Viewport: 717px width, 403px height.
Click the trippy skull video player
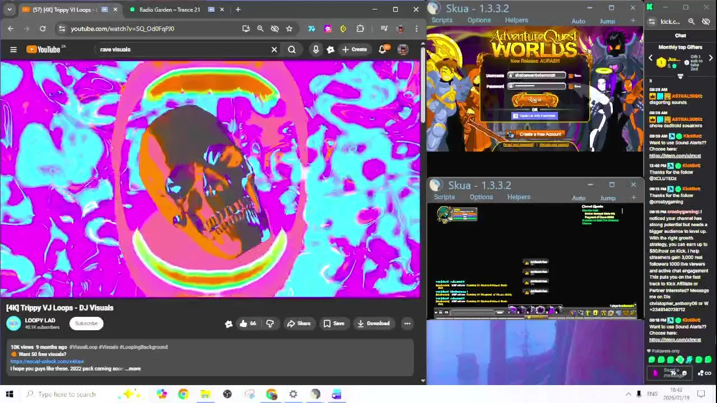click(x=209, y=179)
